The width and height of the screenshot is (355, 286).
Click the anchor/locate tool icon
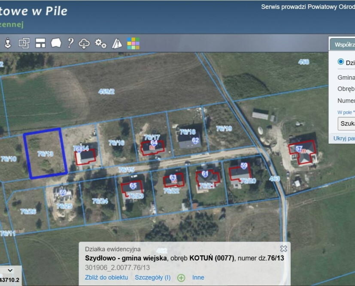tap(8, 43)
